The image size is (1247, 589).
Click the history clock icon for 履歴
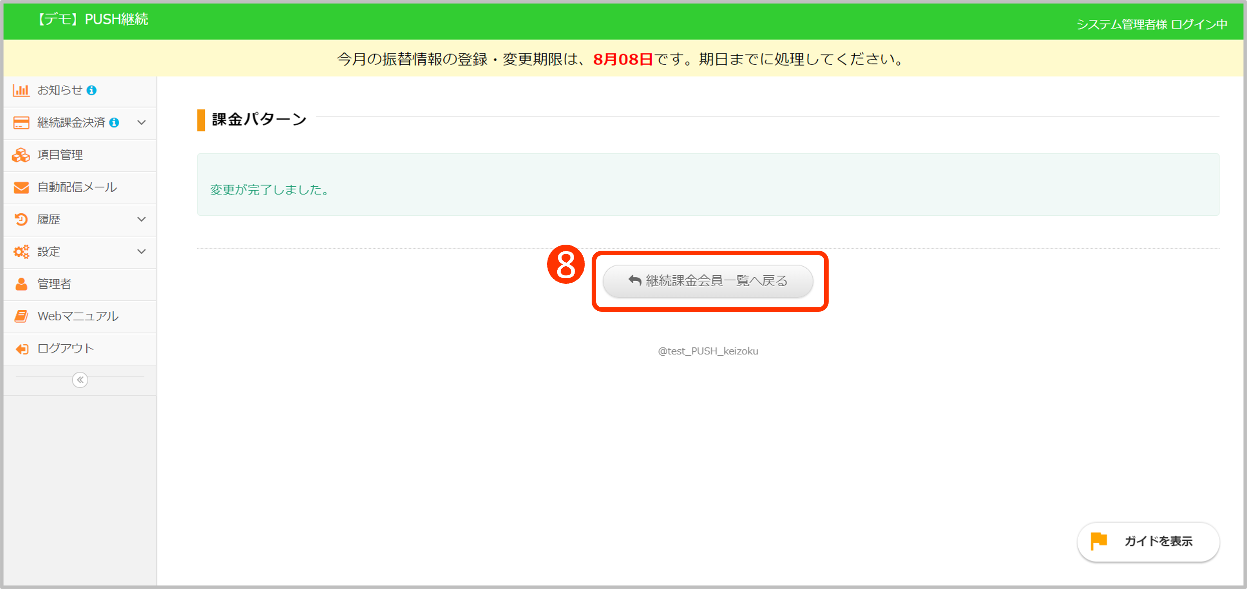[x=21, y=220]
